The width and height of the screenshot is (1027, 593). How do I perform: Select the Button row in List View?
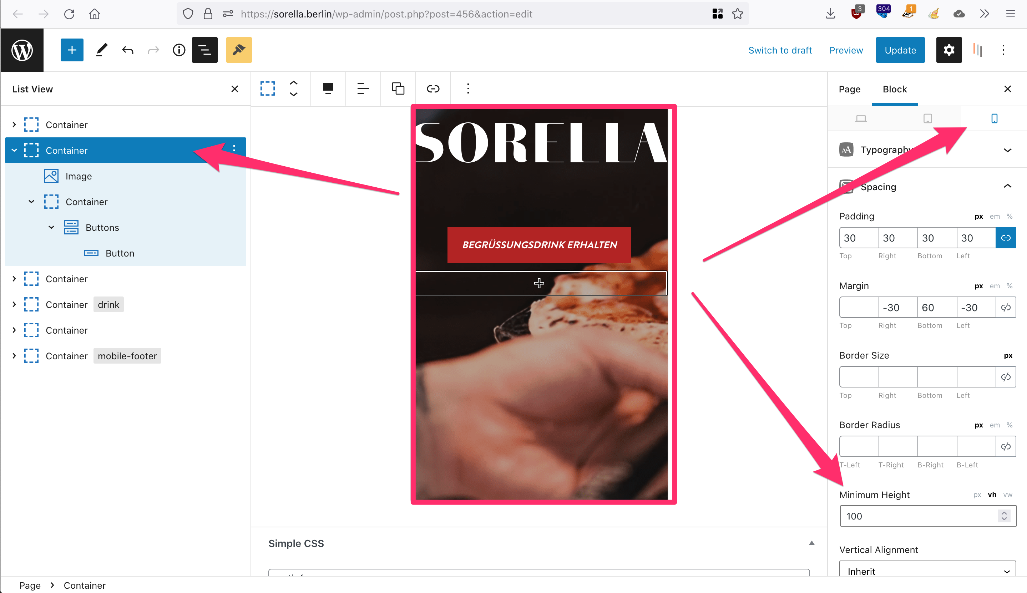click(x=125, y=253)
